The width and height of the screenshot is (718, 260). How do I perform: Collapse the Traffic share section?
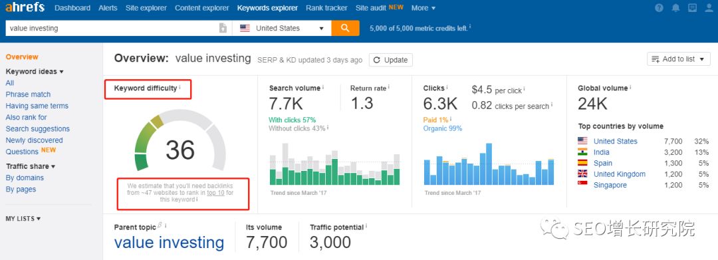[x=30, y=166]
